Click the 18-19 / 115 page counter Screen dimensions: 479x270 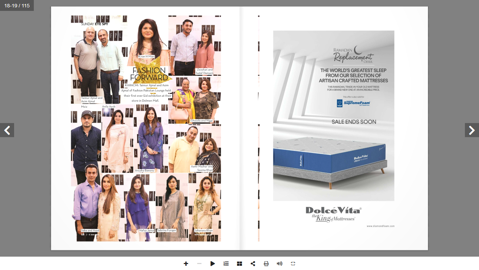tap(17, 6)
